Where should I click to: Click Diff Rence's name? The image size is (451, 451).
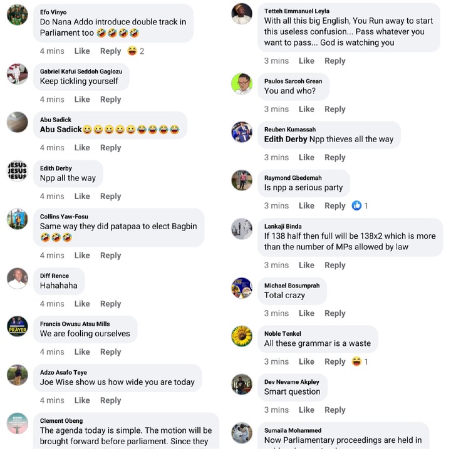[54, 276]
